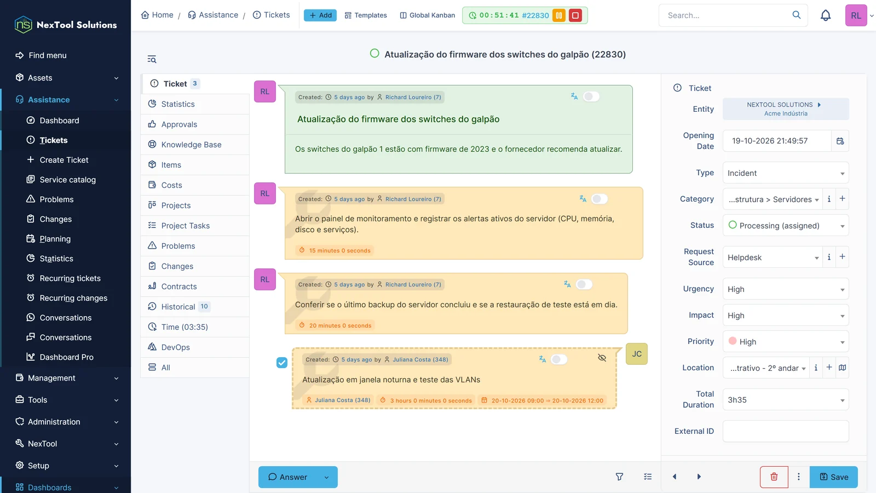The height and width of the screenshot is (493, 876).
Task: Open the RL user avatar menu
Action: 856,15
